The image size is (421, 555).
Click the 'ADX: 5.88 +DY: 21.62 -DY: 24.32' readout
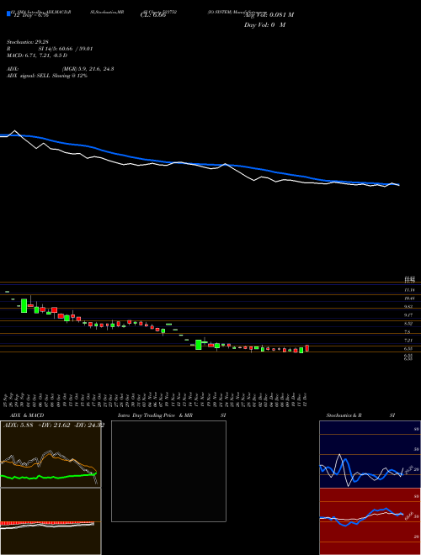pyautogui.click(x=54, y=425)
